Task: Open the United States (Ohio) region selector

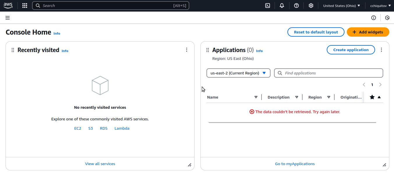Action: point(342,6)
